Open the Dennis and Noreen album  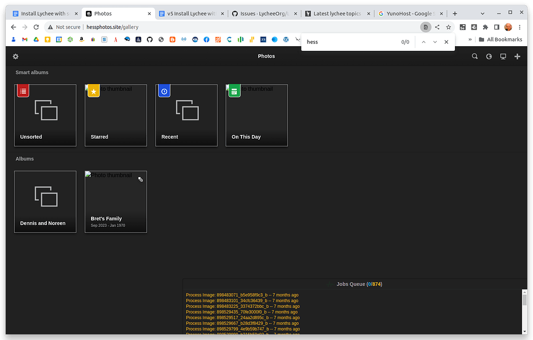45,202
